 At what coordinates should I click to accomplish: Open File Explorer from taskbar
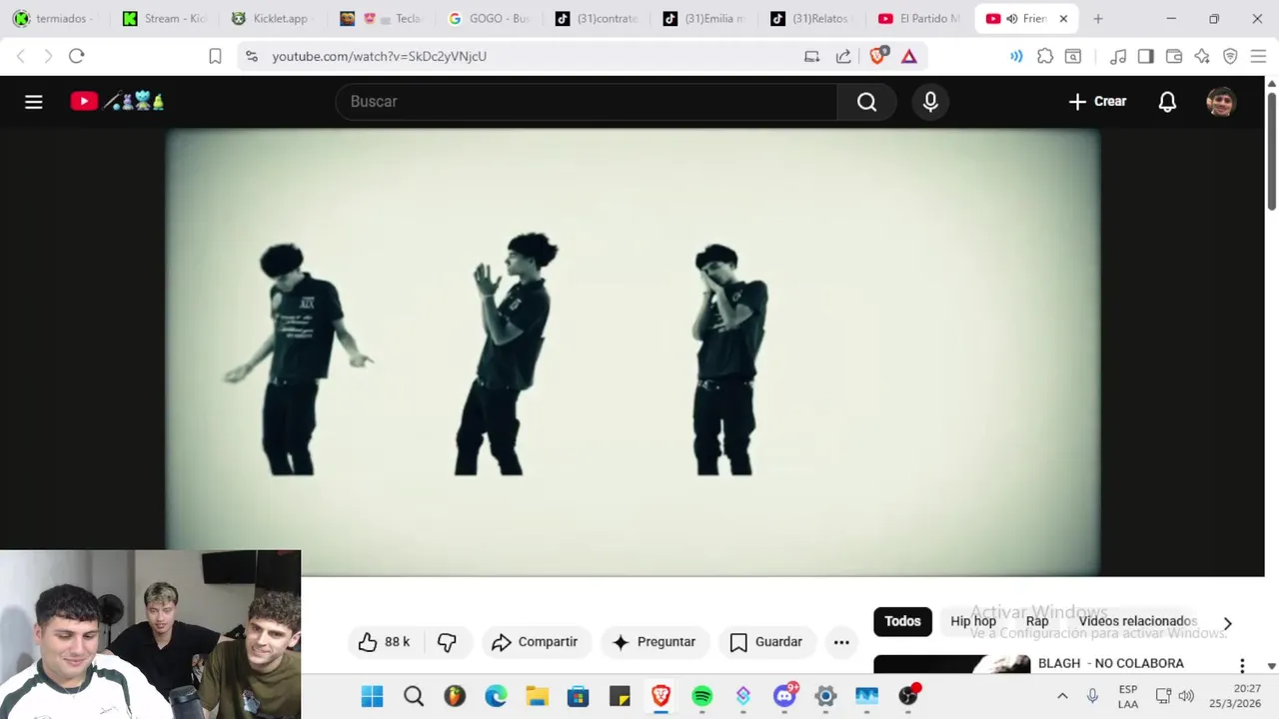coord(537,696)
